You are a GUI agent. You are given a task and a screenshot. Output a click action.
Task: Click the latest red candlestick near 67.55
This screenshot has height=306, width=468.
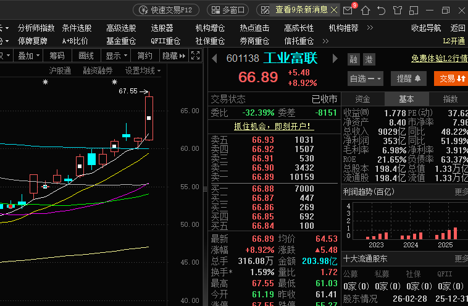(149, 117)
